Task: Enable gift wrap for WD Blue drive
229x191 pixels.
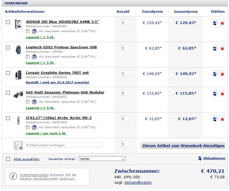Action: pyautogui.click(x=28, y=31)
